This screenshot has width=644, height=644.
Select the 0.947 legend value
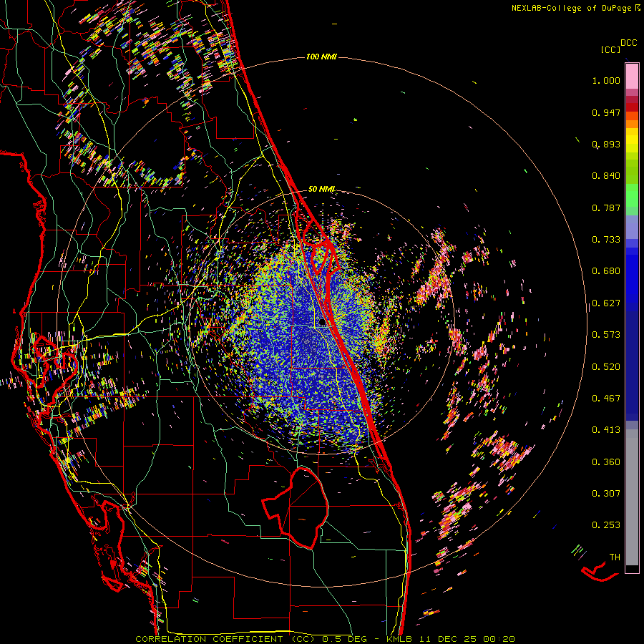(606, 112)
